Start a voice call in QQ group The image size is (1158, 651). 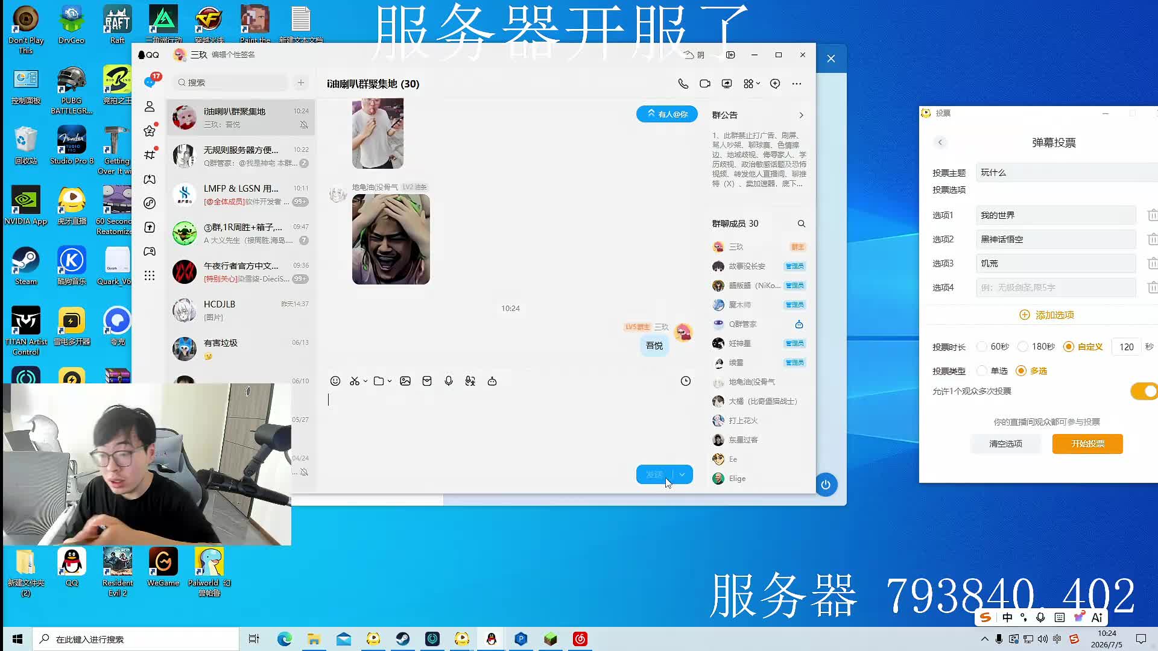[683, 84]
